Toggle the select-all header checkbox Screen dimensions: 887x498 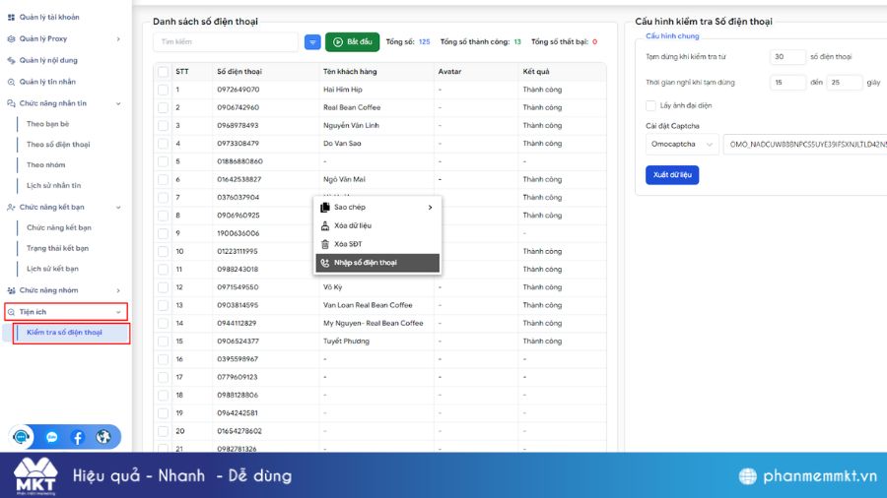click(x=163, y=72)
